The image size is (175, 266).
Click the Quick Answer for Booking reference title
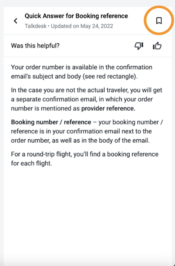click(x=76, y=16)
